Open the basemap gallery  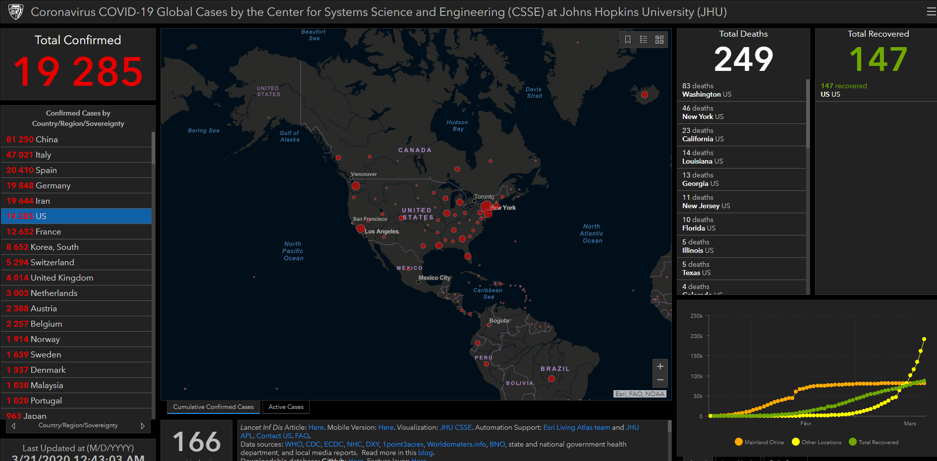pyautogui.click(x=659, y=39)
